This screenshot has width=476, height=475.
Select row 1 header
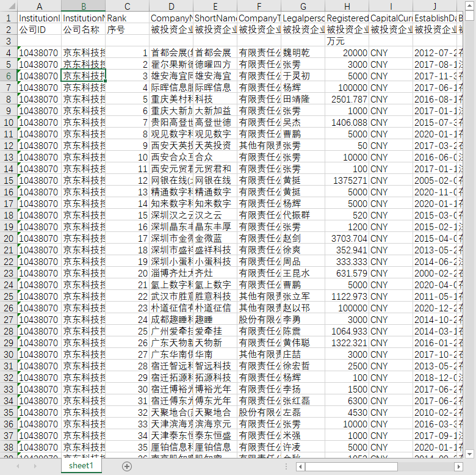[x=9, y=18]
